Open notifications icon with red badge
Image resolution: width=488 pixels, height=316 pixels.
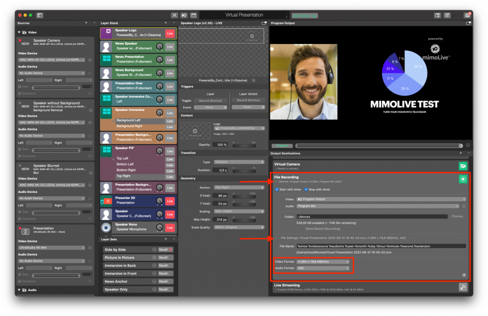point(467,15)
